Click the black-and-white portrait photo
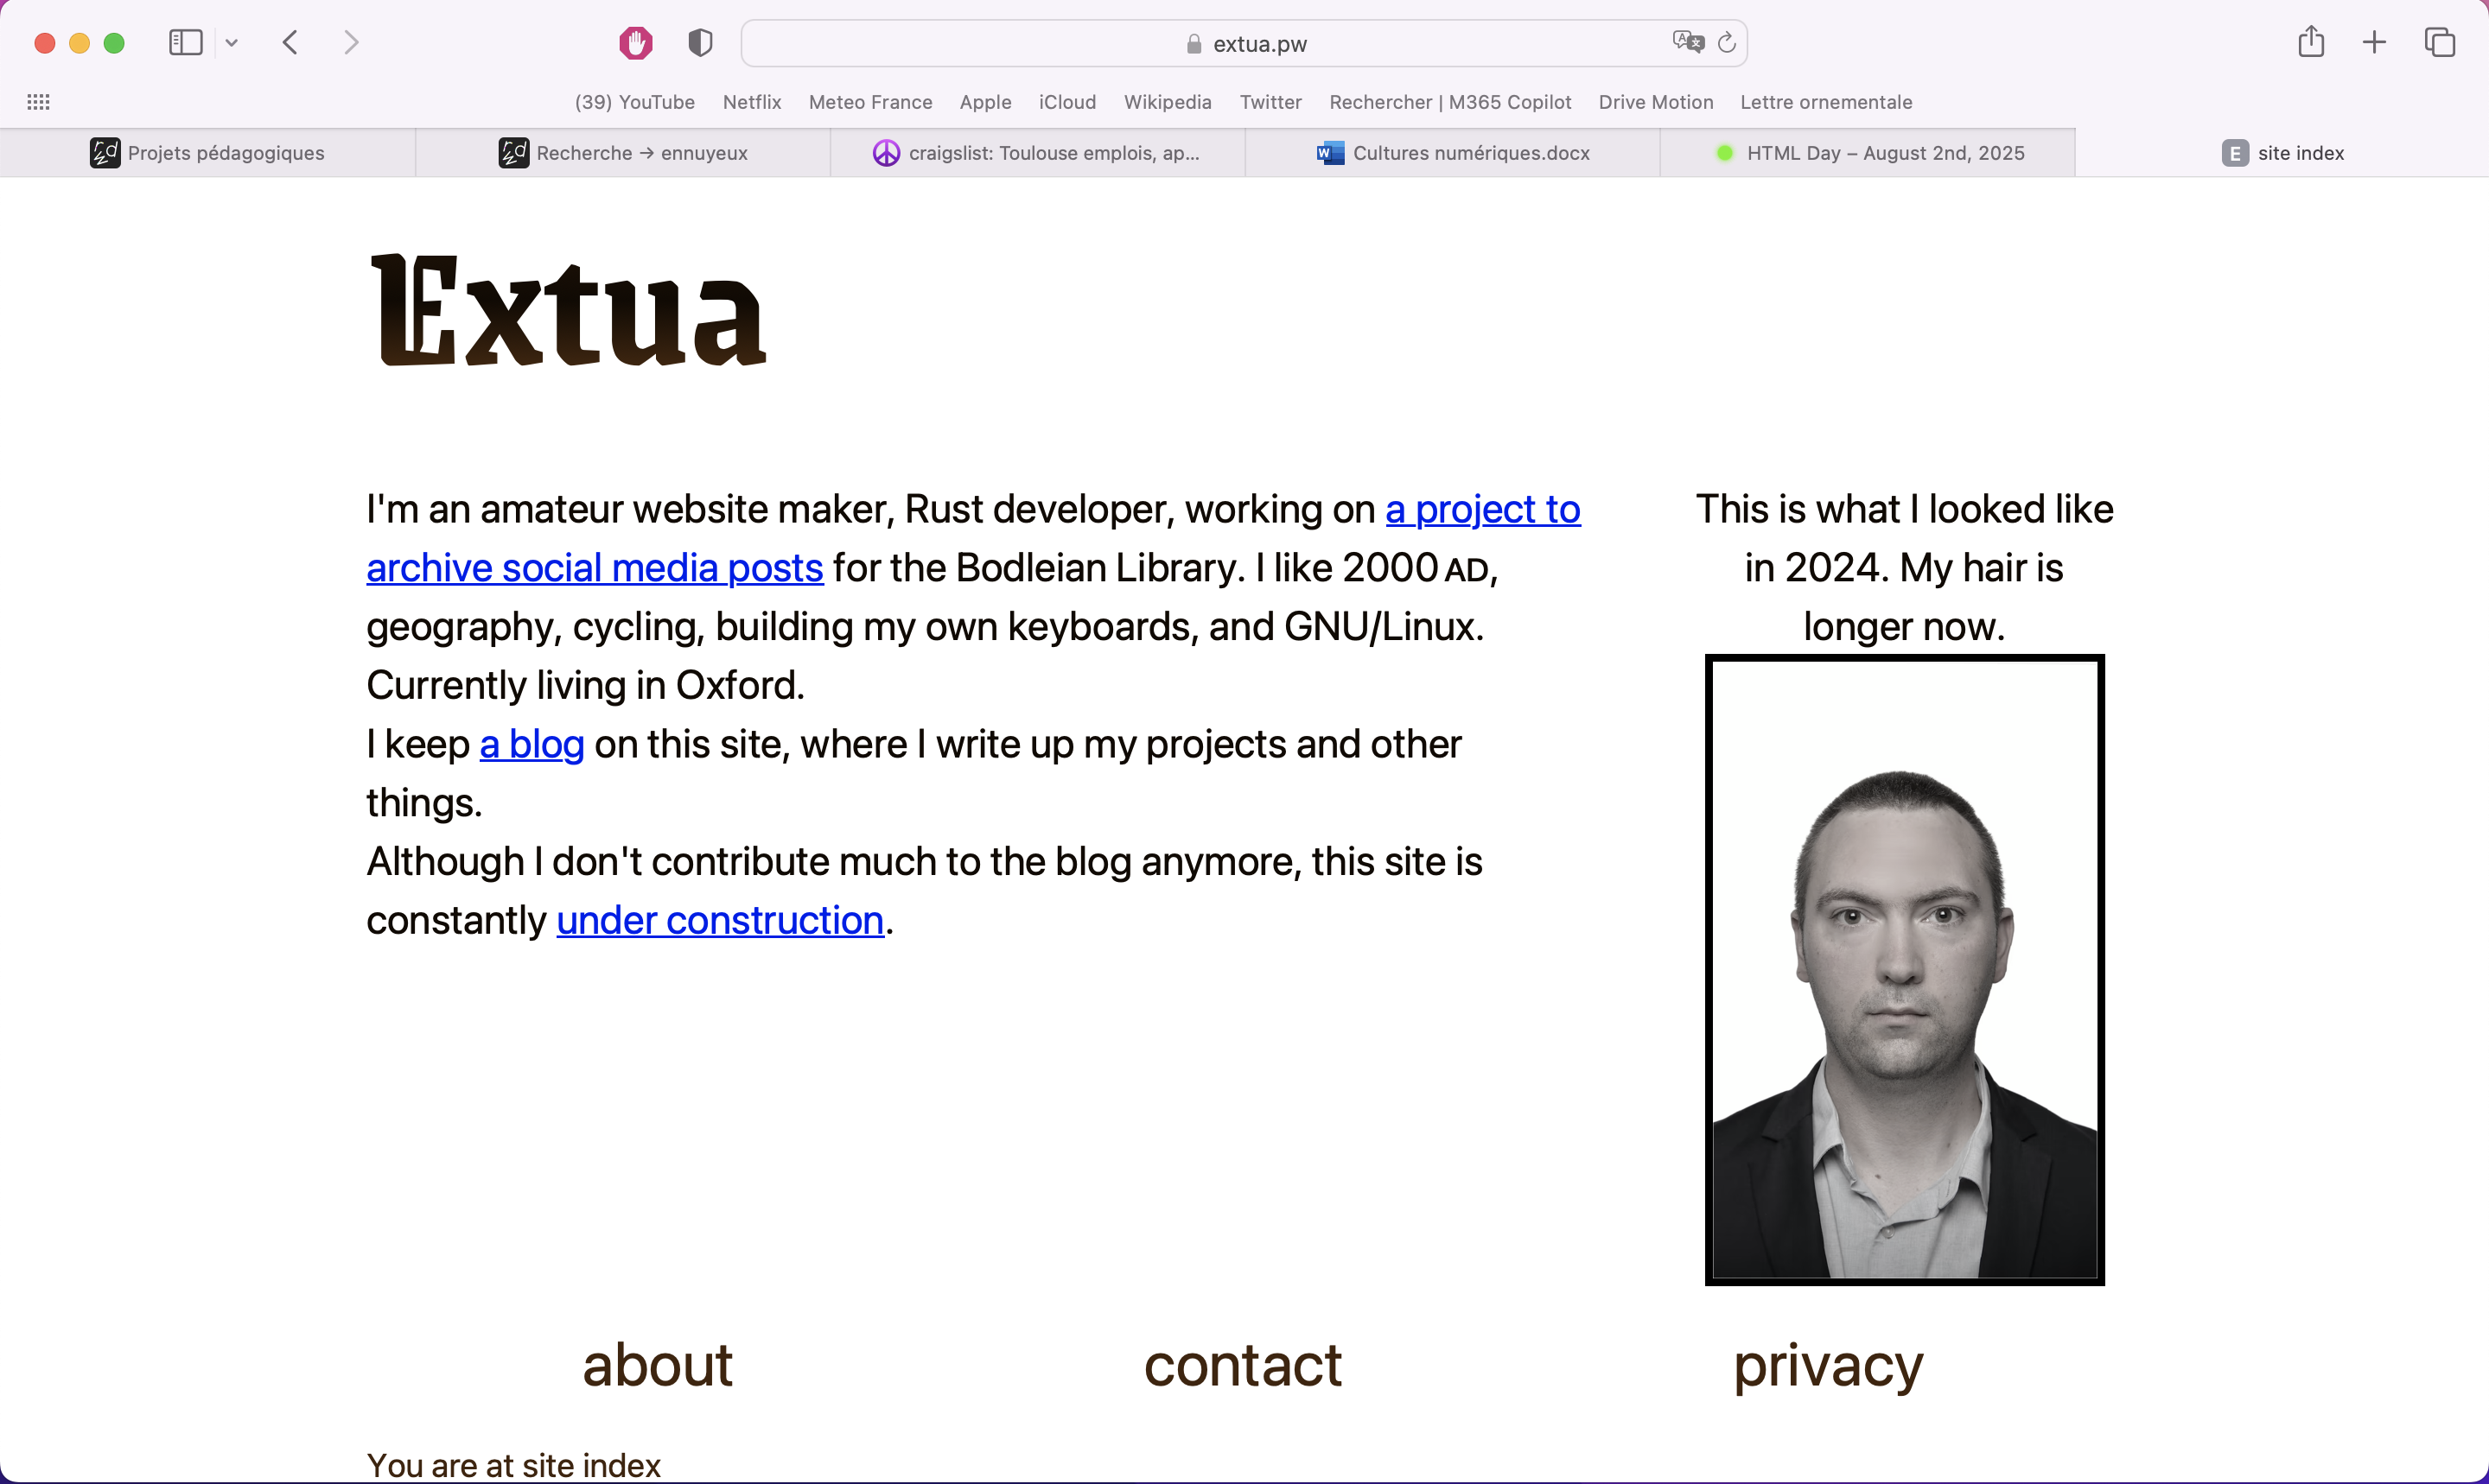The height and width of the screenshot is (1484, 2489). click(1904, 970)
